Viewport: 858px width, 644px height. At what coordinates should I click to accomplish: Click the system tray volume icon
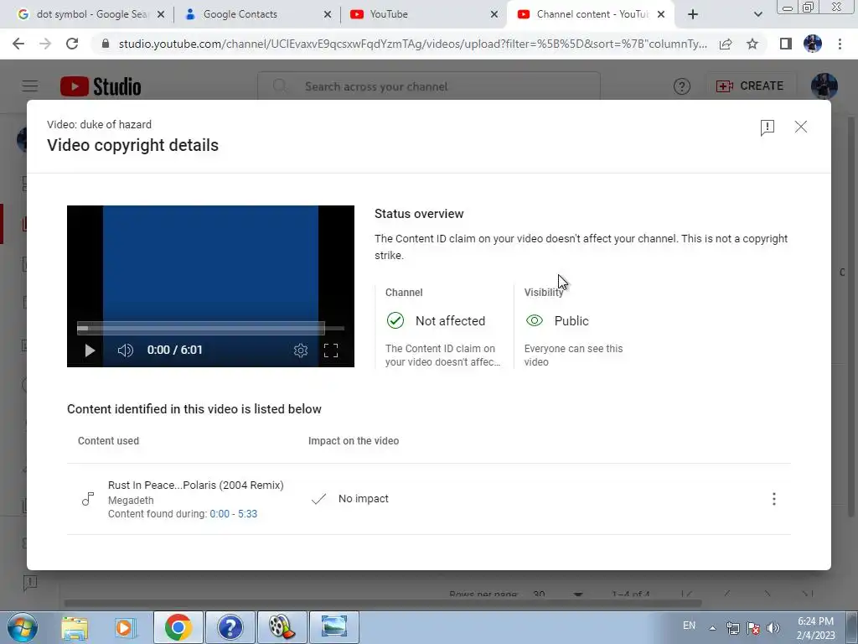(773, 628)
